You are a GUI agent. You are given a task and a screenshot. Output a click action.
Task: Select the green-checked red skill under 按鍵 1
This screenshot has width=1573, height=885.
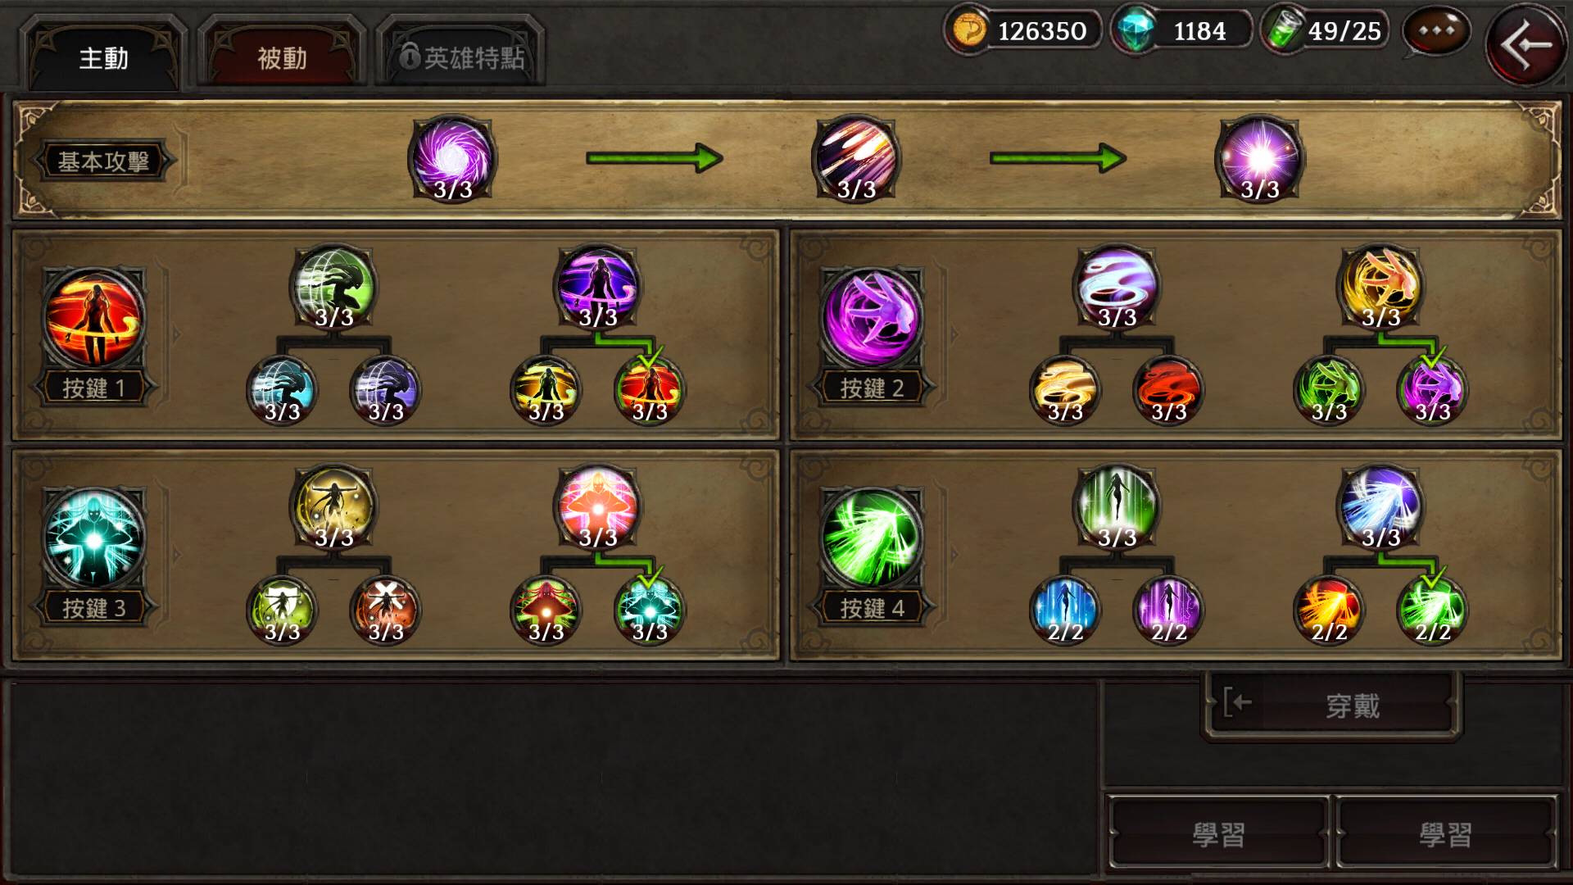(650, 390)
